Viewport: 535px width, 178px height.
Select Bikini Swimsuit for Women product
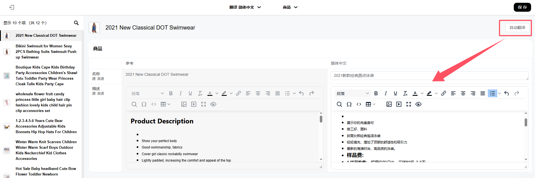(x=46, y=52)
